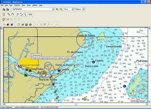
Task: Select the Distance/Bearing ruler tool
Action: pyautogui.click(x=30, y=15)
